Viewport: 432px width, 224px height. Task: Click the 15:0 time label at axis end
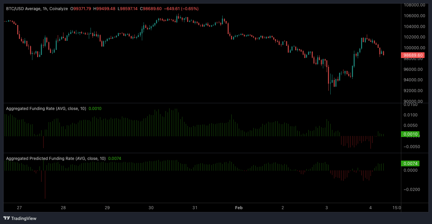tap(397, 208)
